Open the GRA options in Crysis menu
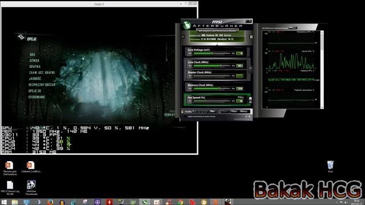The width and height of the screenshot is (365, 205). coord(32,55)
